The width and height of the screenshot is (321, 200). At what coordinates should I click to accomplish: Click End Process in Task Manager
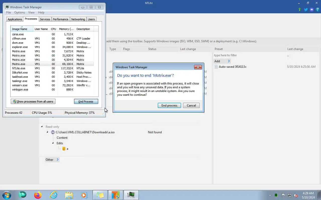click(86, 101)
